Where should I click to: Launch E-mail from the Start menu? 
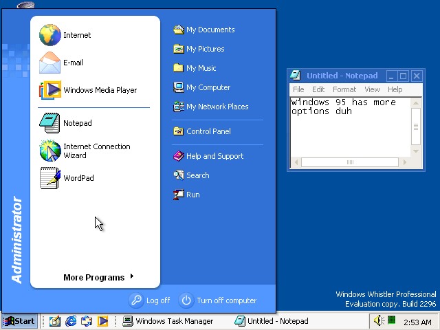[x=61, y=63]
